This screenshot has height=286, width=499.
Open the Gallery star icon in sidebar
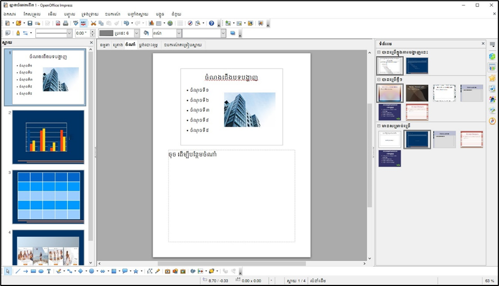[x=492, y=78]
